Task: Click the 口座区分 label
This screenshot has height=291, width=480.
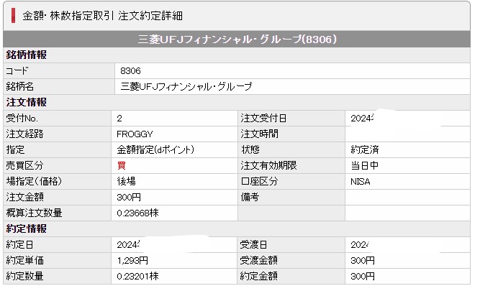Action: 259,181
